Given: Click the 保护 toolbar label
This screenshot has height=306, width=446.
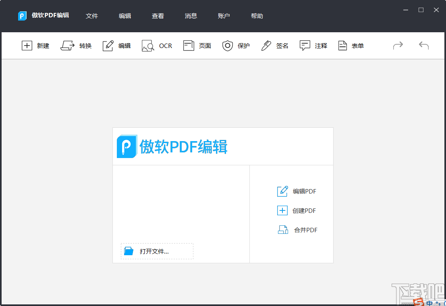Looking at the screenshot, I should click(243, 46).
